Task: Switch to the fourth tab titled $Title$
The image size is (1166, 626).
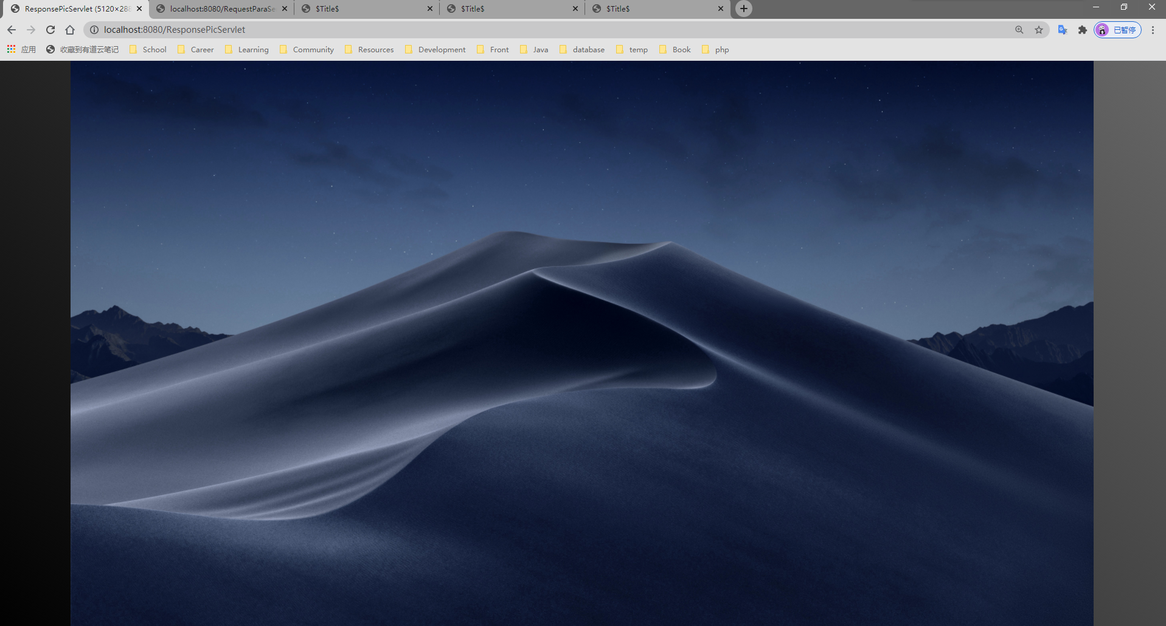Action: 512,9
